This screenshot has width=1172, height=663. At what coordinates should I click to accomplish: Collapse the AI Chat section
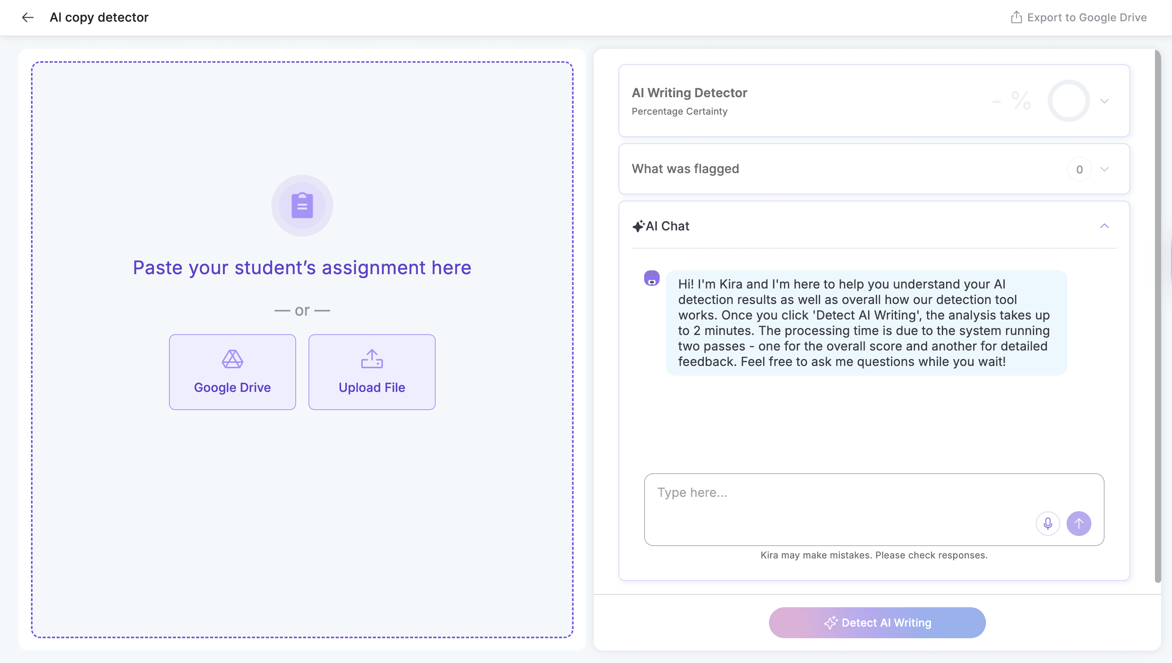click(x=1104, y=226)
